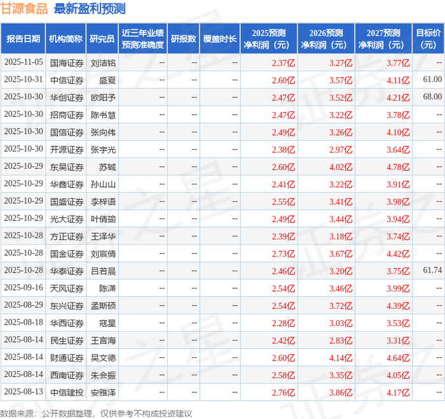445x419 pixels.
Task: Click the 最新盈利预测 heading
Action: [90, 9]
